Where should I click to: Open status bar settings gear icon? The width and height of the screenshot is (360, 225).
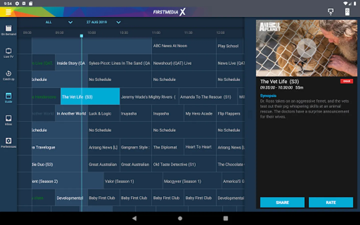click(17, 3)
